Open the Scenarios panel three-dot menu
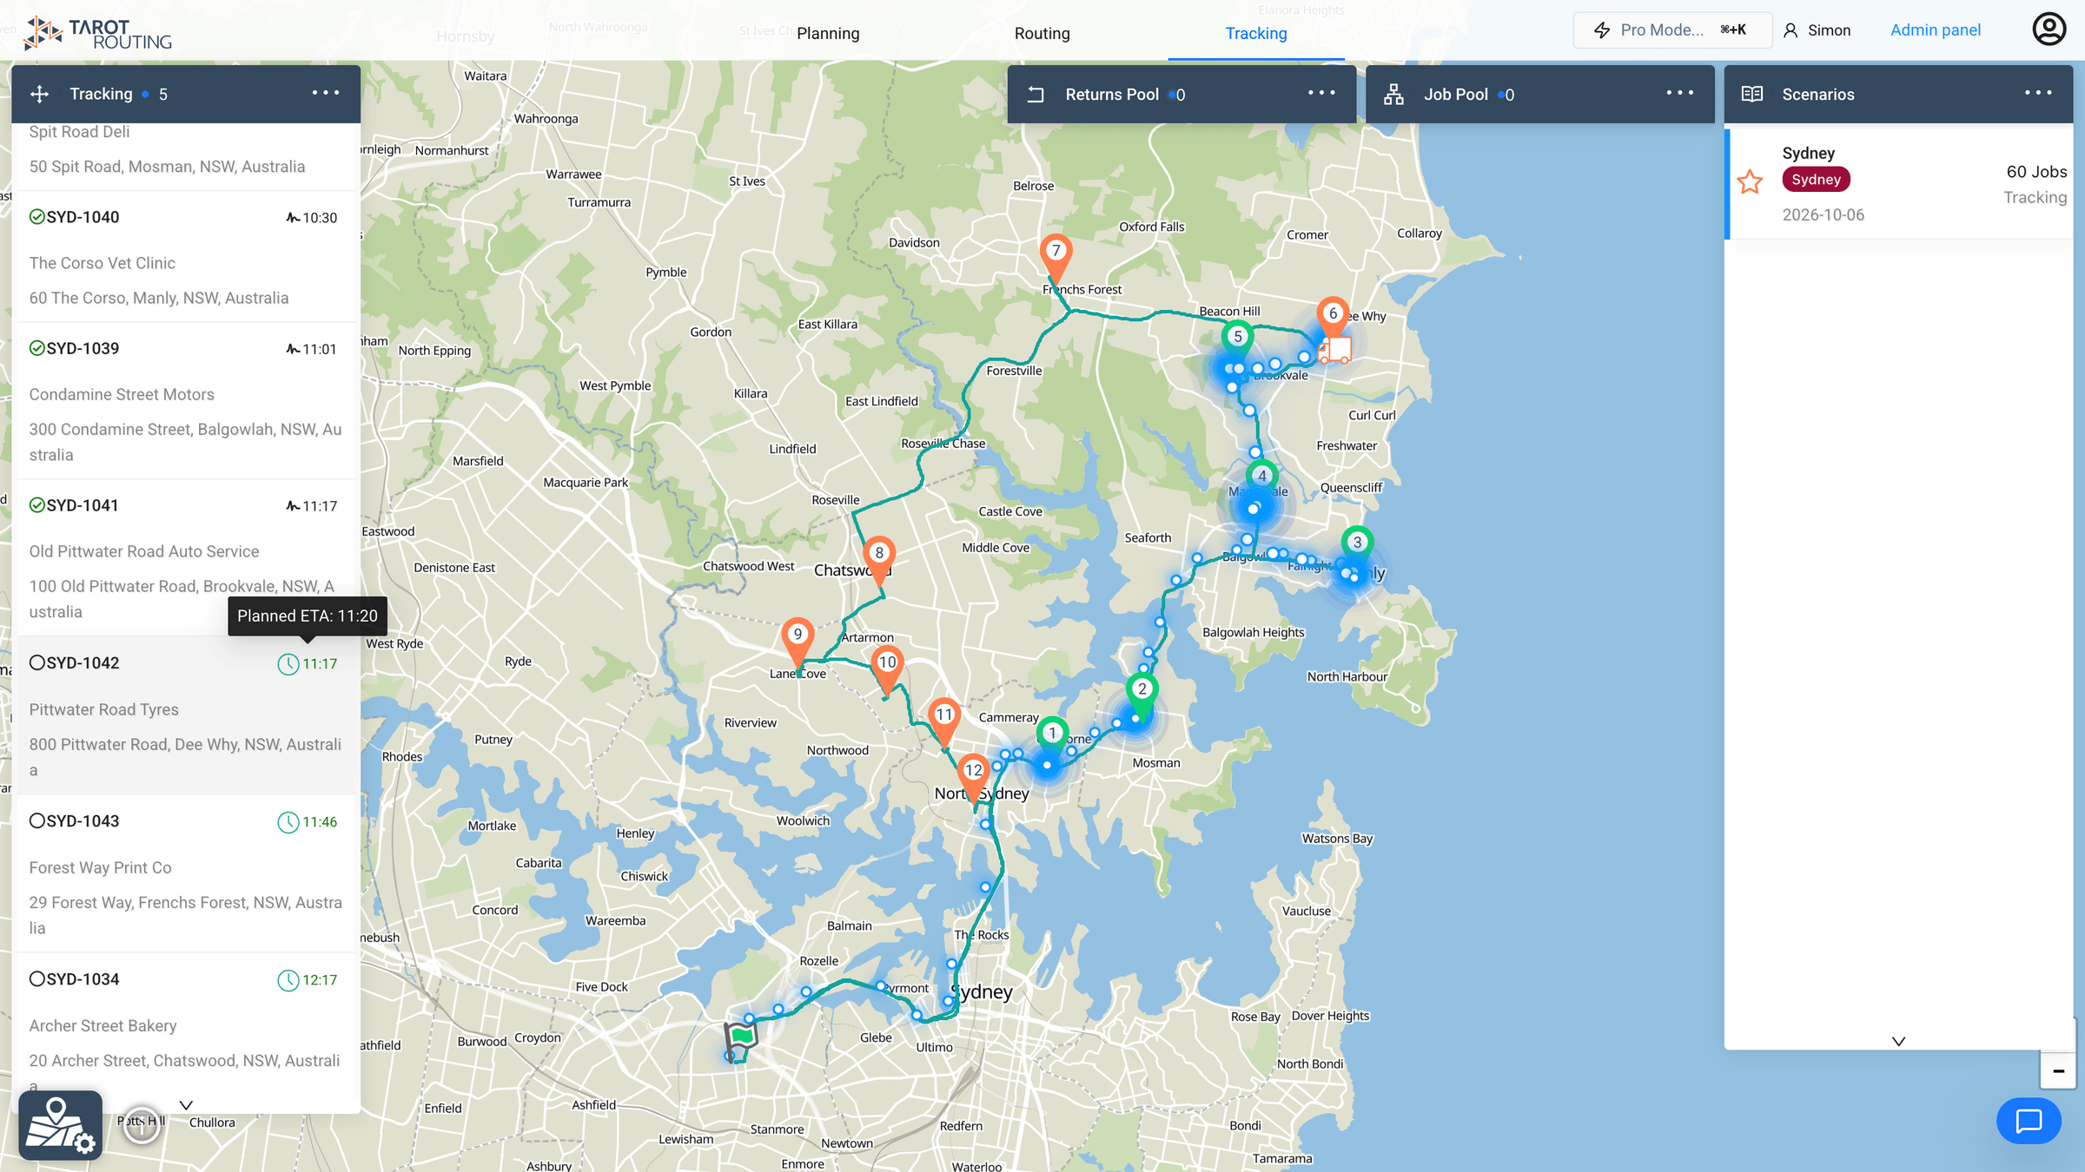The image size is (2085, 1172). coord(2037,93)
